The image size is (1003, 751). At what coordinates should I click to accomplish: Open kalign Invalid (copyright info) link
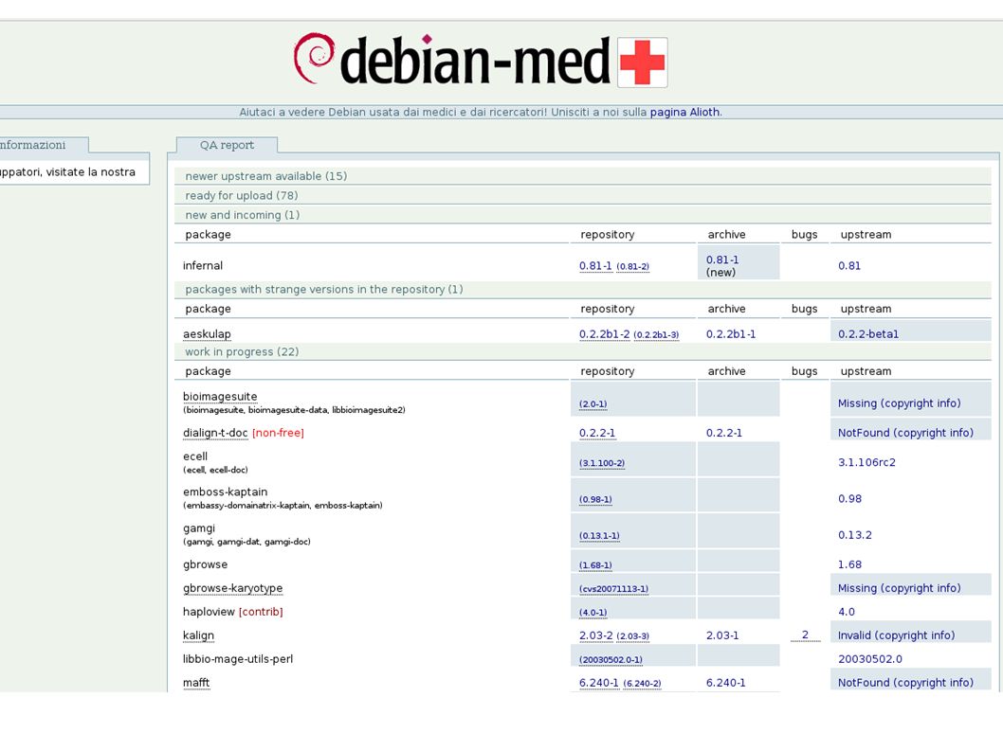[896, 635]
